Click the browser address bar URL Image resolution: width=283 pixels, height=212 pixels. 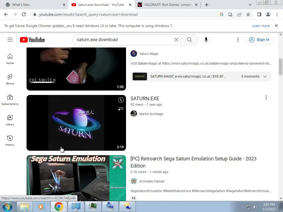[88, 14]
